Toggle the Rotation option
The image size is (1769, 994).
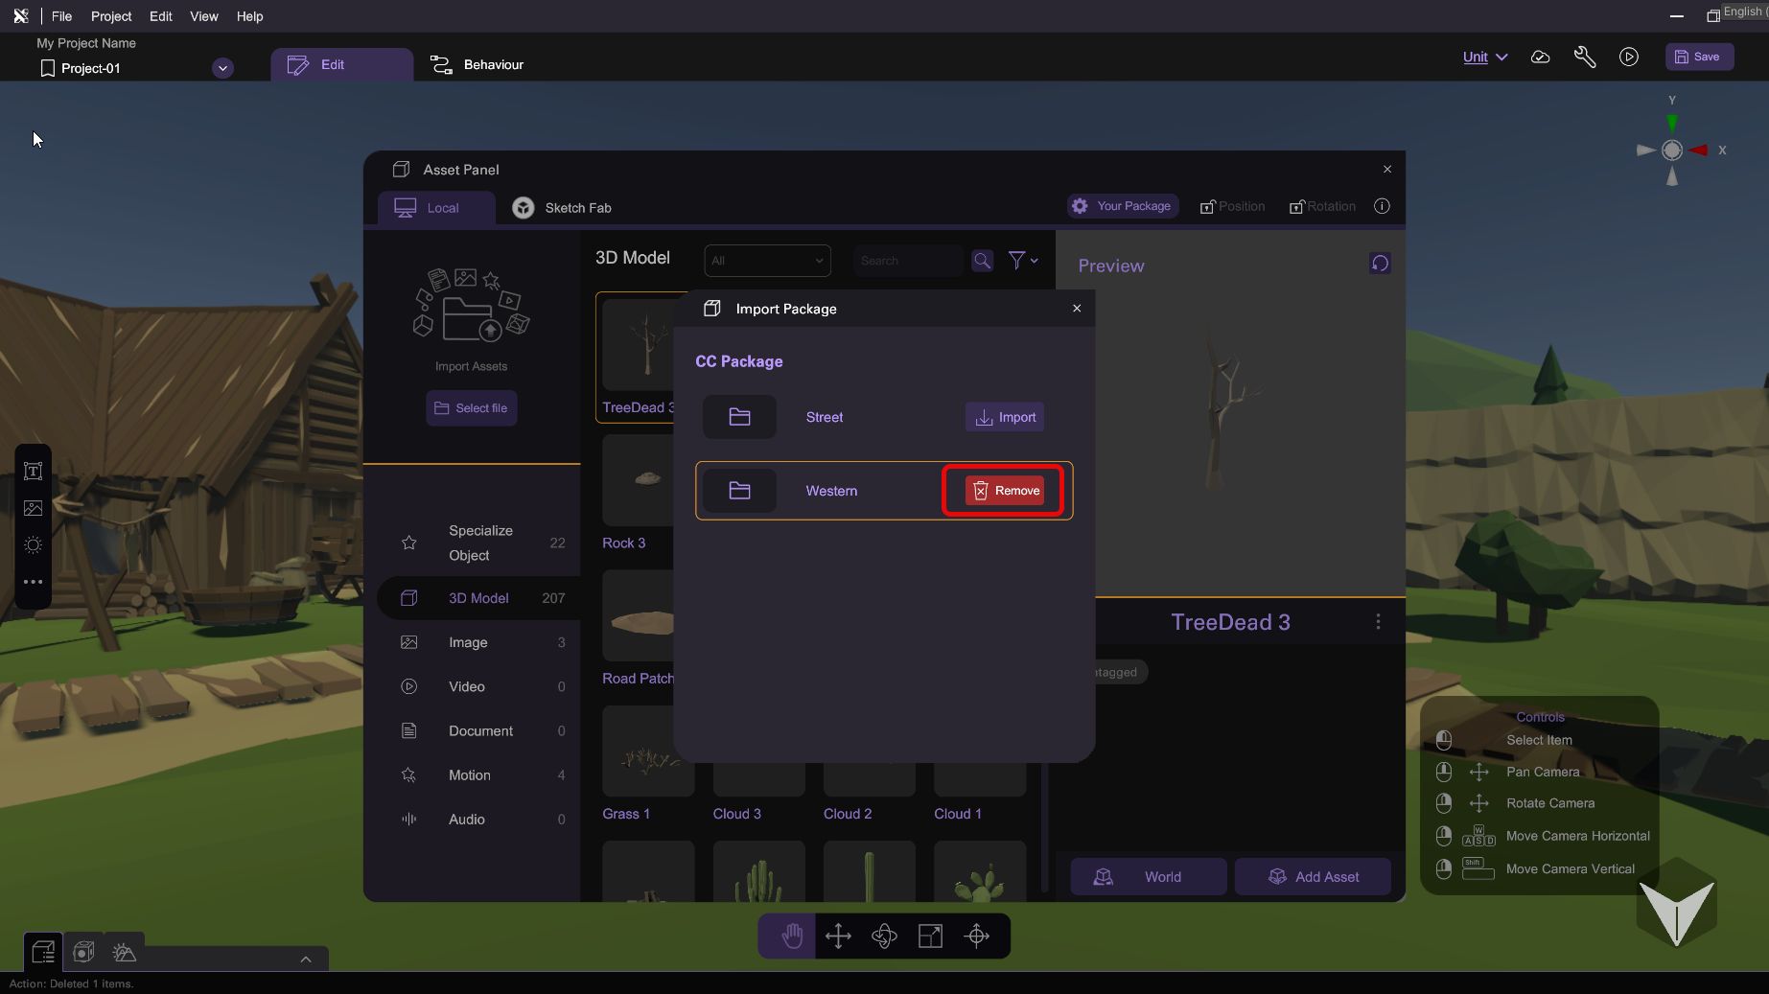click(x=1322, y=206)
